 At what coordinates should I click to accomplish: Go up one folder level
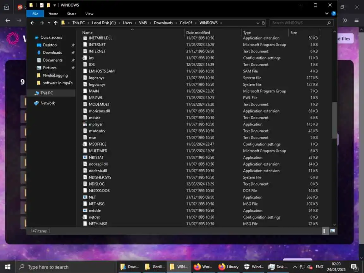pos(56,23)
